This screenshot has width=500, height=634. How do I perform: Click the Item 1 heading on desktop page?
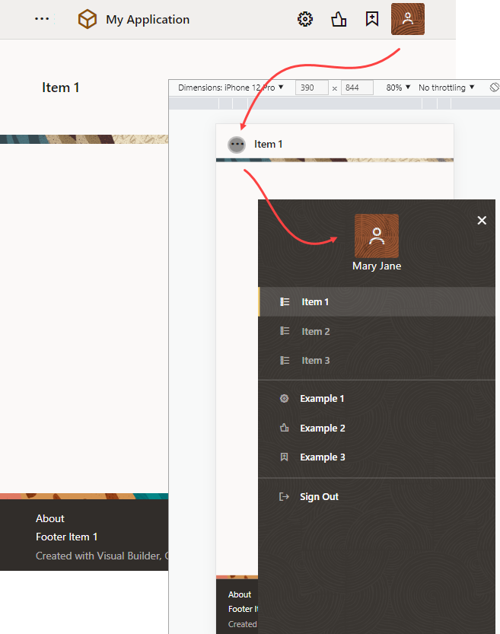(x=61, y=88)
